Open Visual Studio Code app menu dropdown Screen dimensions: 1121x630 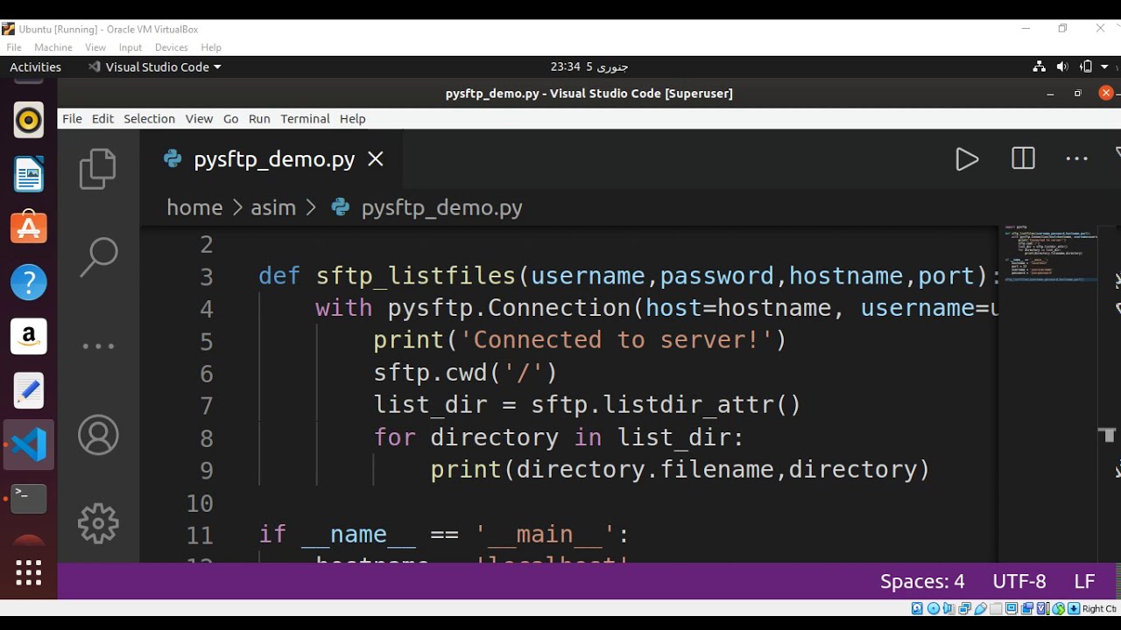pyautogui.click(x=155, y=66)
